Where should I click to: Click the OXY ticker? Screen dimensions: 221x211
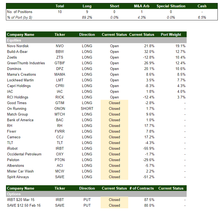point(60,154)
